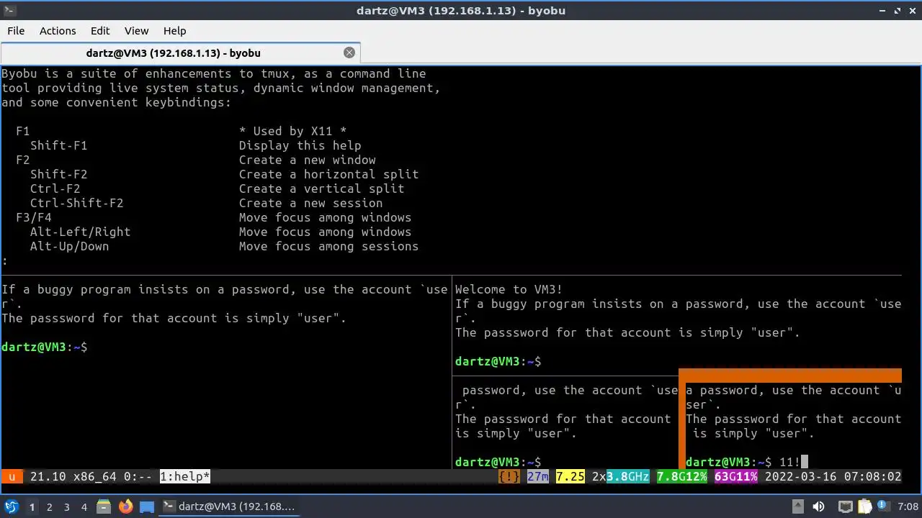922x518 pixels.
Task: Click 'Create a new session' help text
Action: tap(310, 203)
